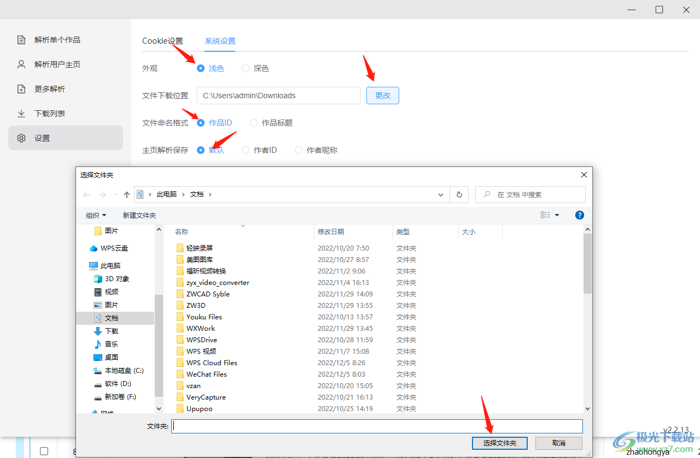This screenshot has height=458, width=700.
Task: Go back in folder dialog
Action: [86, 194]
